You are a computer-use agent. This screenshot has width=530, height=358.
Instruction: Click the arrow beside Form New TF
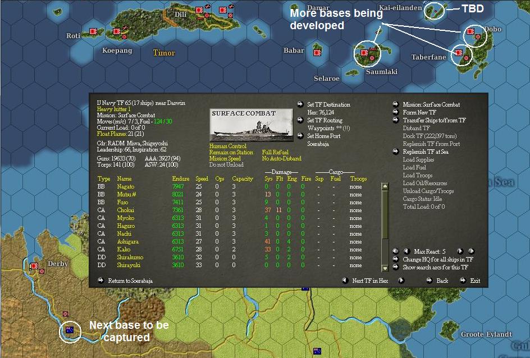click(396, 112)
